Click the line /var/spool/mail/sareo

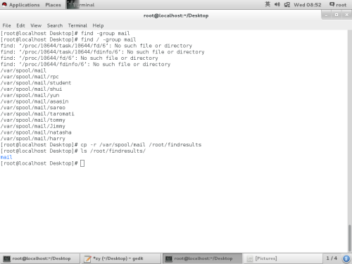pos(33,108)
